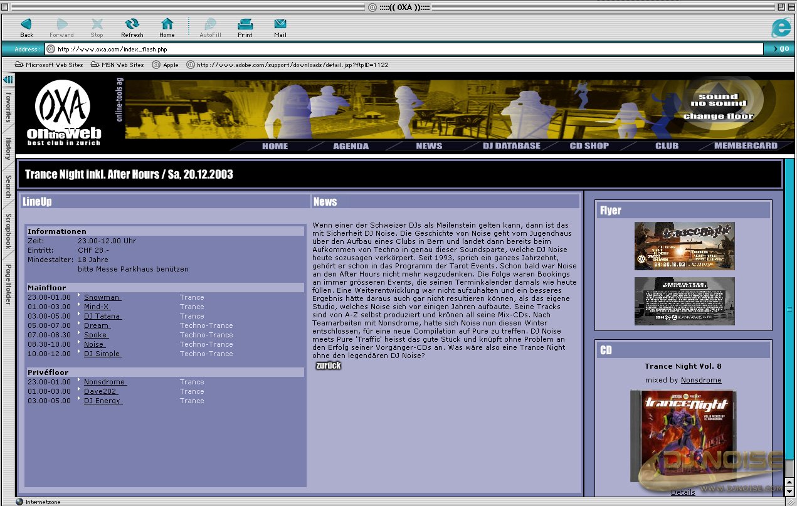Open the Favorites side tab
This screenshot has width=797, height=506.
[x=8, y=107]
